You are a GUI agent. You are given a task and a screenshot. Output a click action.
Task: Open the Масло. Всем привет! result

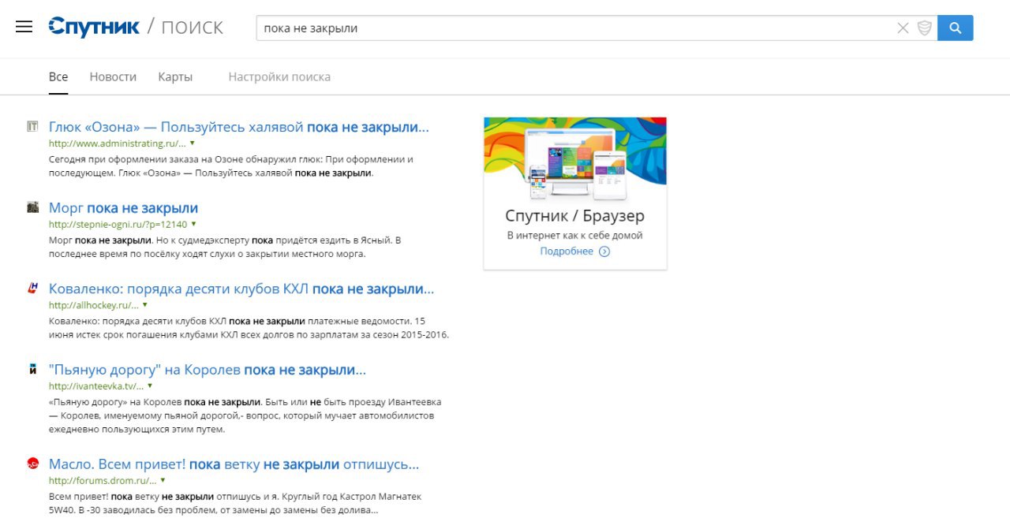234,464
